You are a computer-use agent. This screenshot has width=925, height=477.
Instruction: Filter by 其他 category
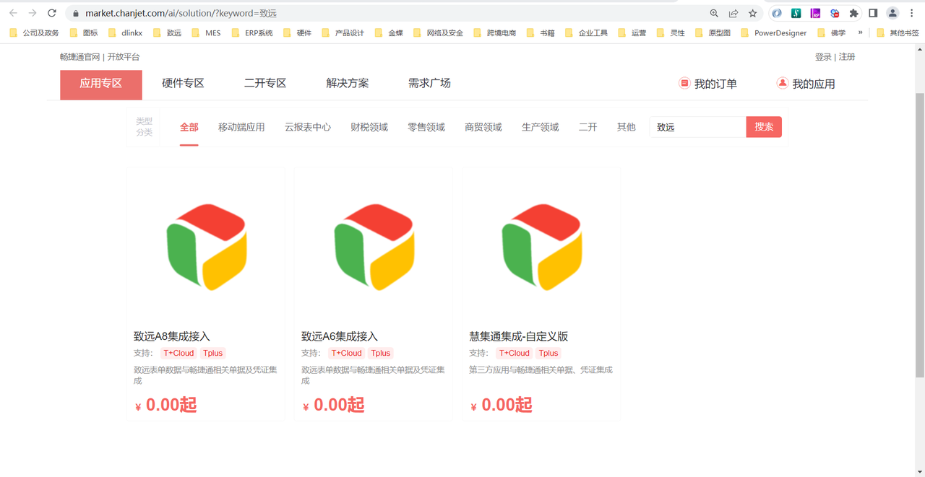pyautogui.click(x=627, y=127)
